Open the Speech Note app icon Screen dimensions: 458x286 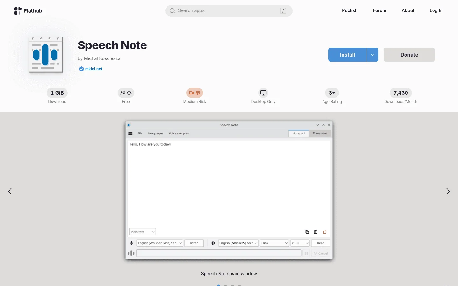pyautogui.click(x=46, y=54)
